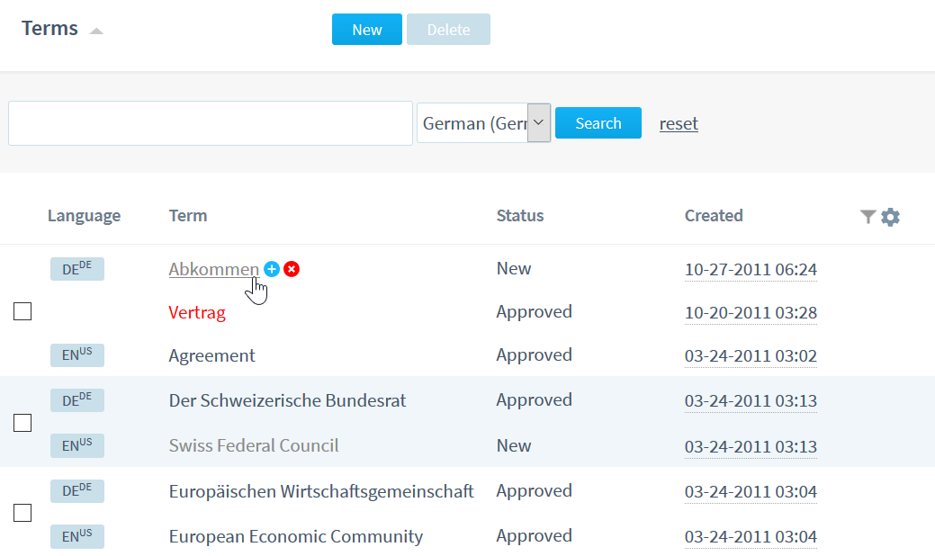Viewport: 935px width, 556px height.
Task: Click the created date 10-20-2011 03:28
Action: [751, 312]
